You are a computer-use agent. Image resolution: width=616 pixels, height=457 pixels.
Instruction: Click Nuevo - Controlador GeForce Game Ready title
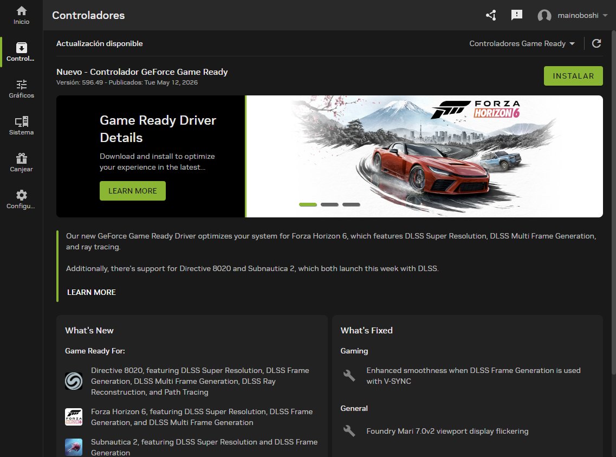pos(142,72)
